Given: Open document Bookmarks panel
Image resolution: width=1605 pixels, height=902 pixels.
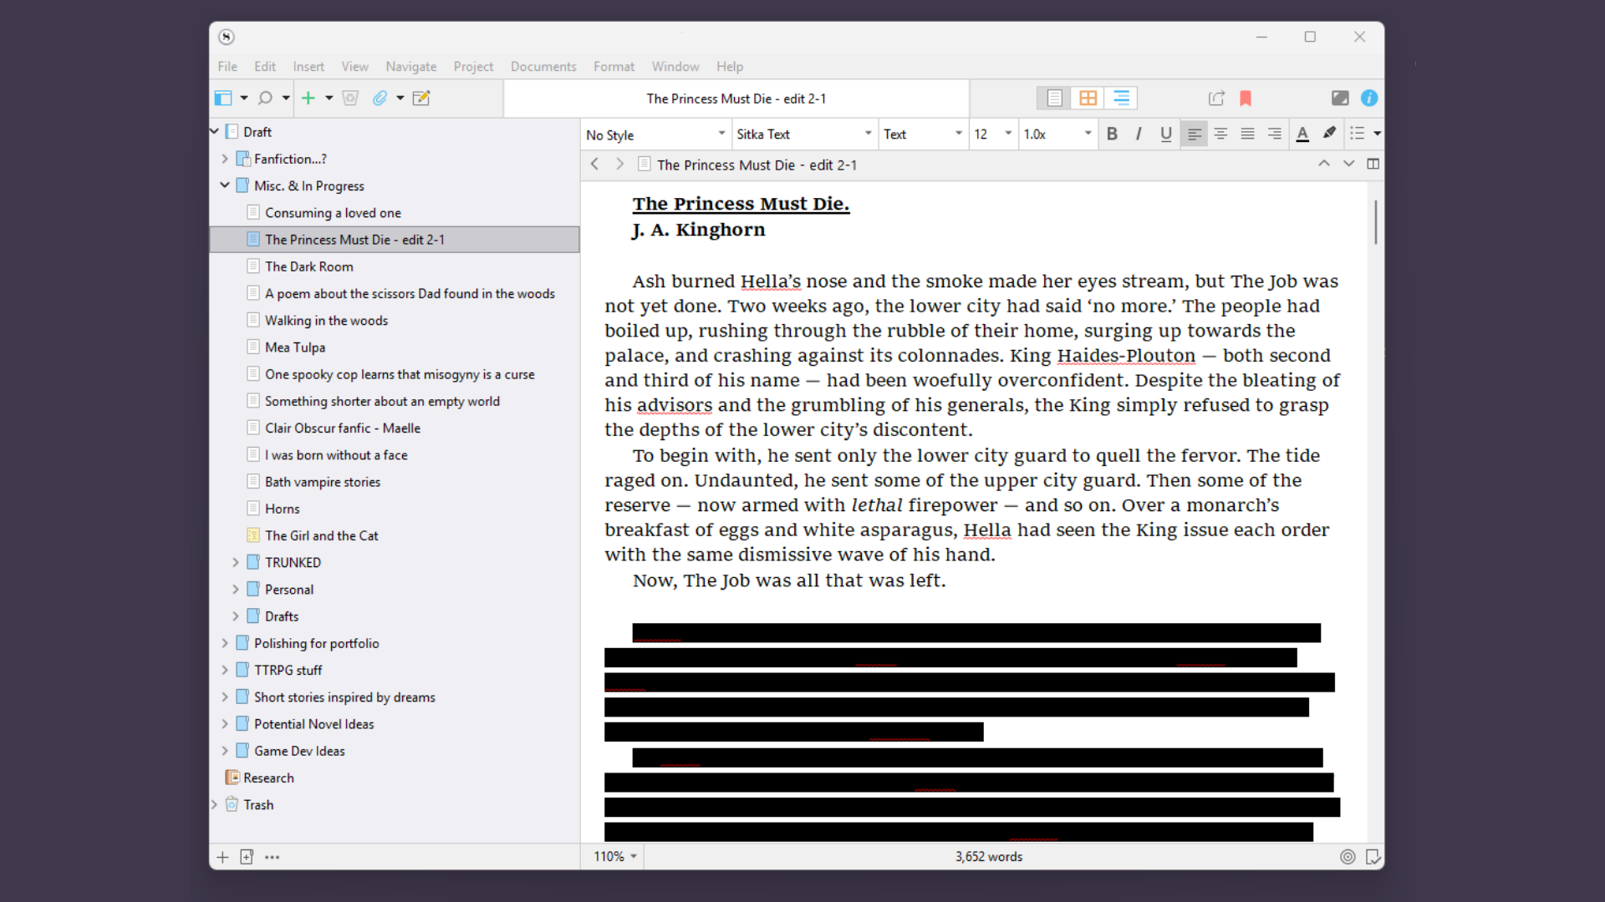Looking at the screenshot, I should coord(1246,98).
